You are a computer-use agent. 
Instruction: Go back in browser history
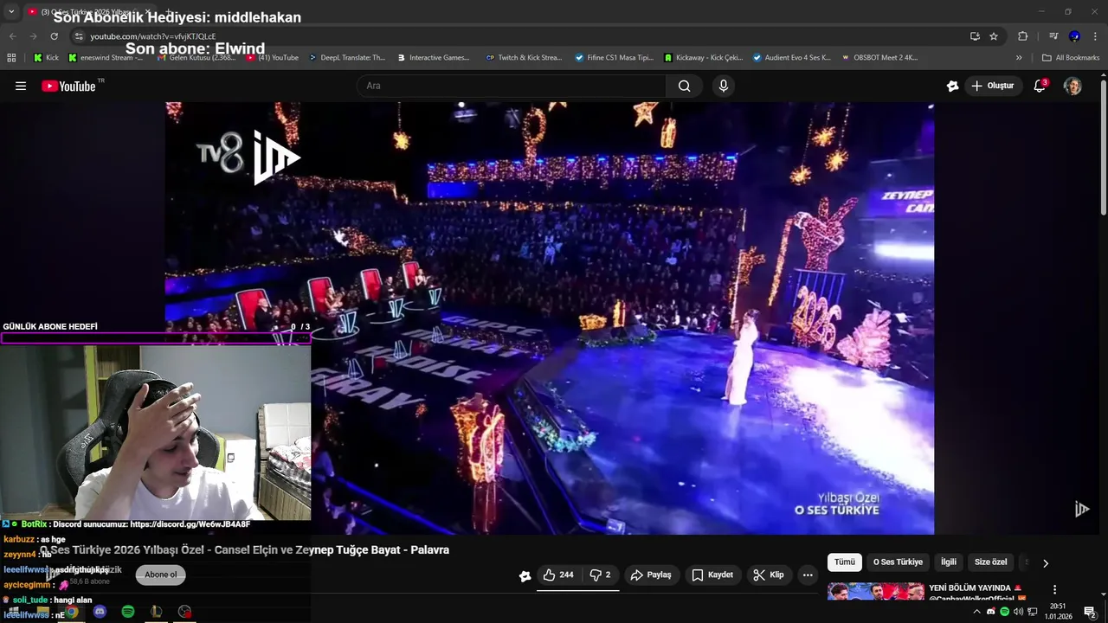pyautogui.click(x=13, y=36)
